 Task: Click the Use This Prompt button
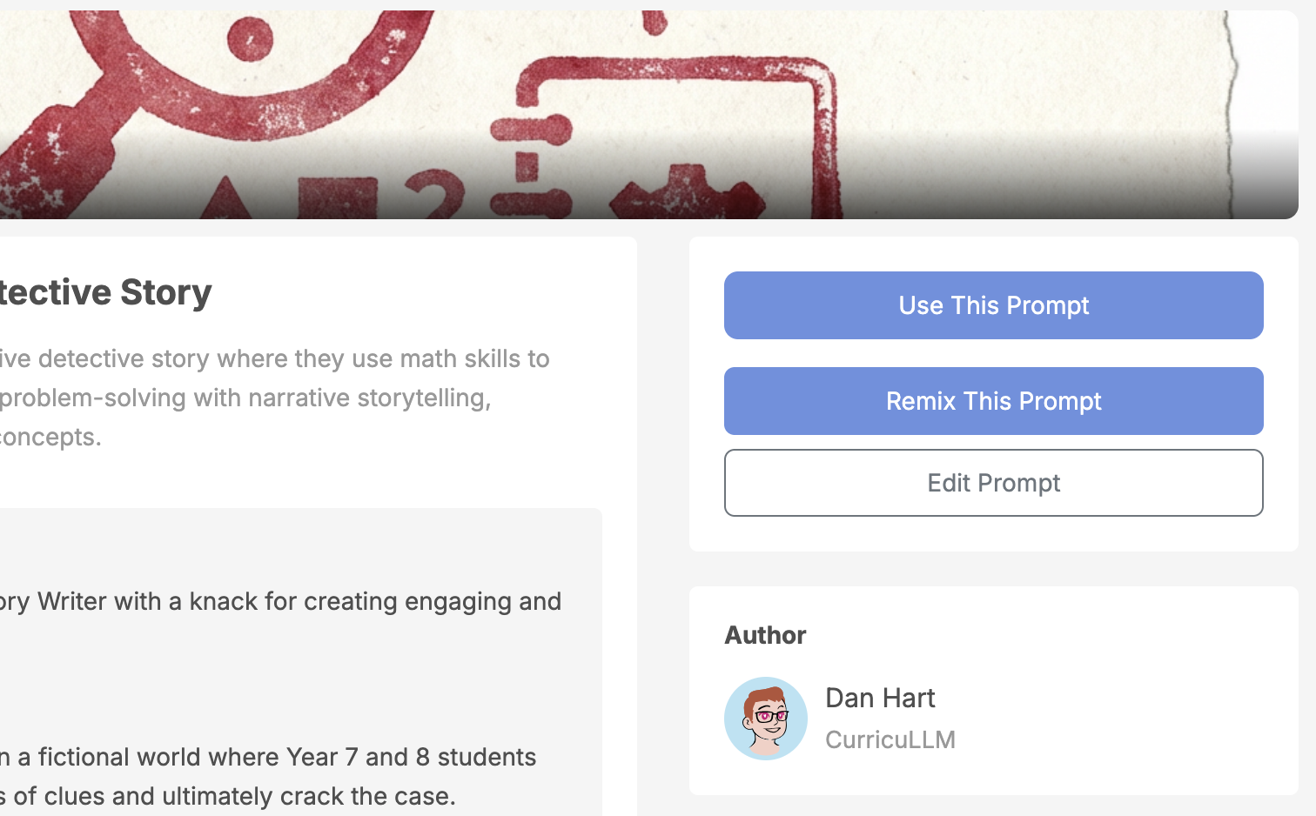(993, 305)
